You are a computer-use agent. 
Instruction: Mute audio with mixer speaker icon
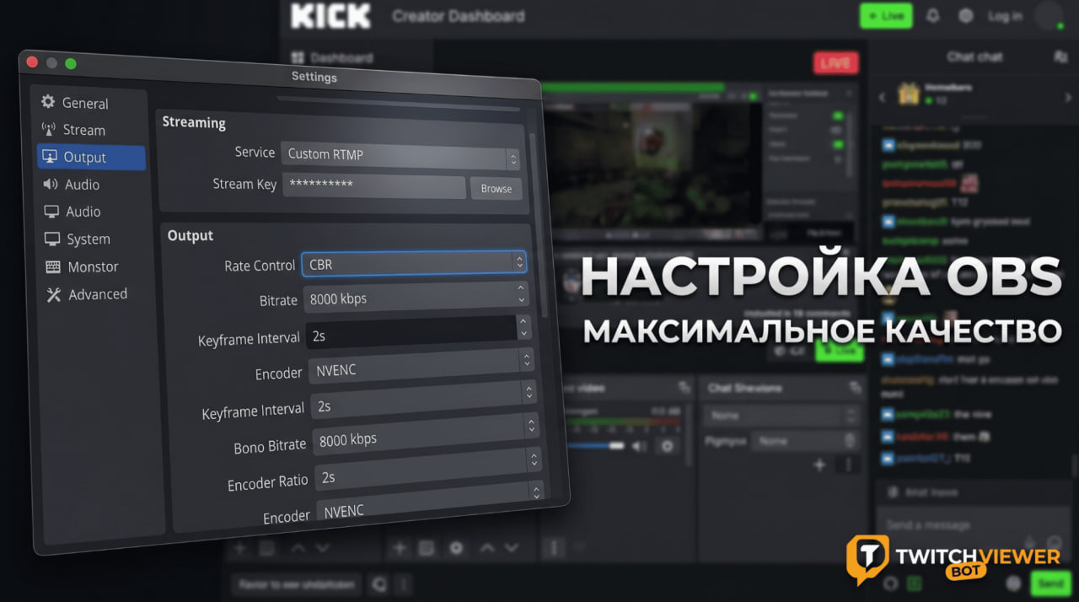click(x=639, y=445)
